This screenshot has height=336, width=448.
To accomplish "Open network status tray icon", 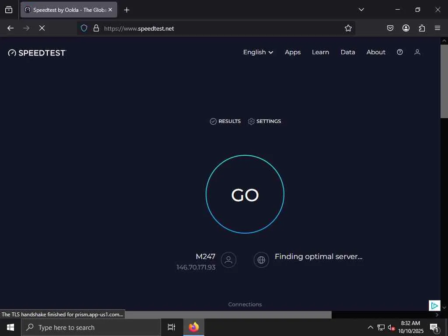I will (x=381, y=327).
